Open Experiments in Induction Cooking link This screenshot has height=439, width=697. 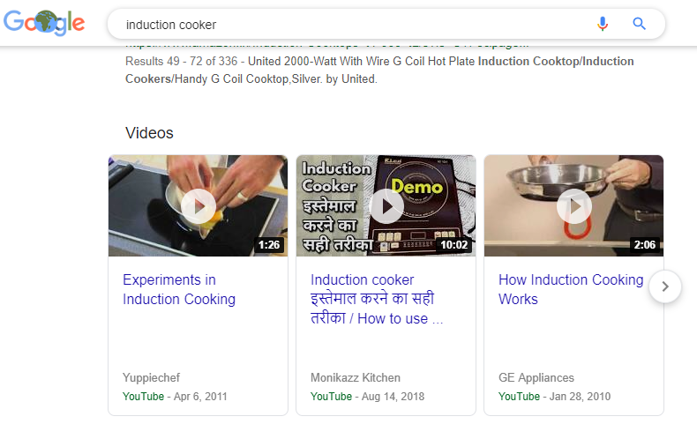(179, 289)
